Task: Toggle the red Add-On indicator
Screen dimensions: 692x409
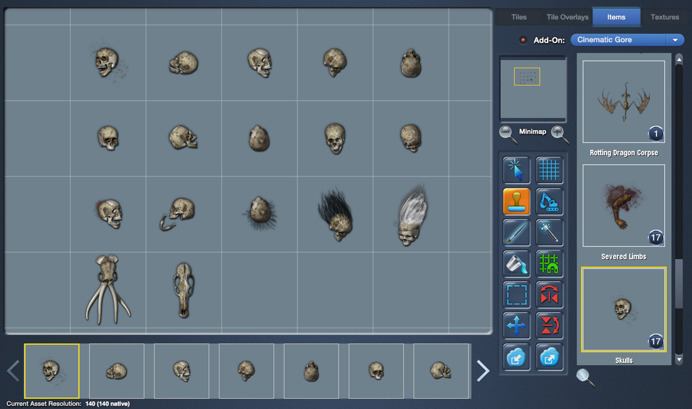Action: pyautogui.click(x=523, y=40)
